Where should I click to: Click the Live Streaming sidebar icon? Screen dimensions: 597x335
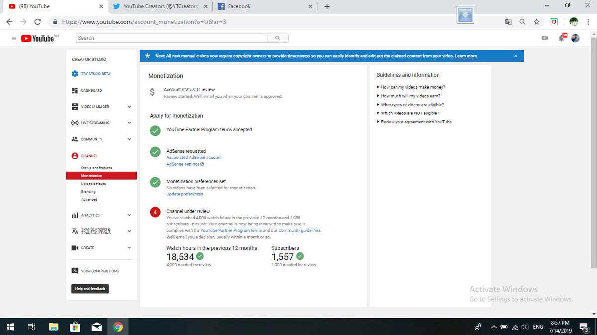[75, 123]
